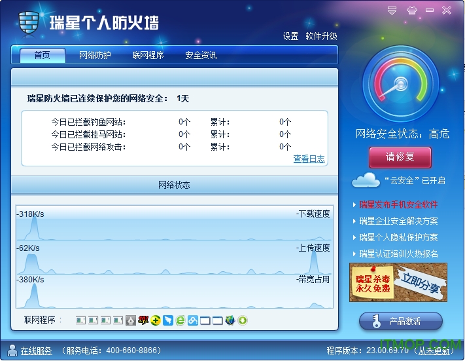Open link 瑞星个人隐私保护方案
The width and height of the screenshot is (465, 361).
398,237
